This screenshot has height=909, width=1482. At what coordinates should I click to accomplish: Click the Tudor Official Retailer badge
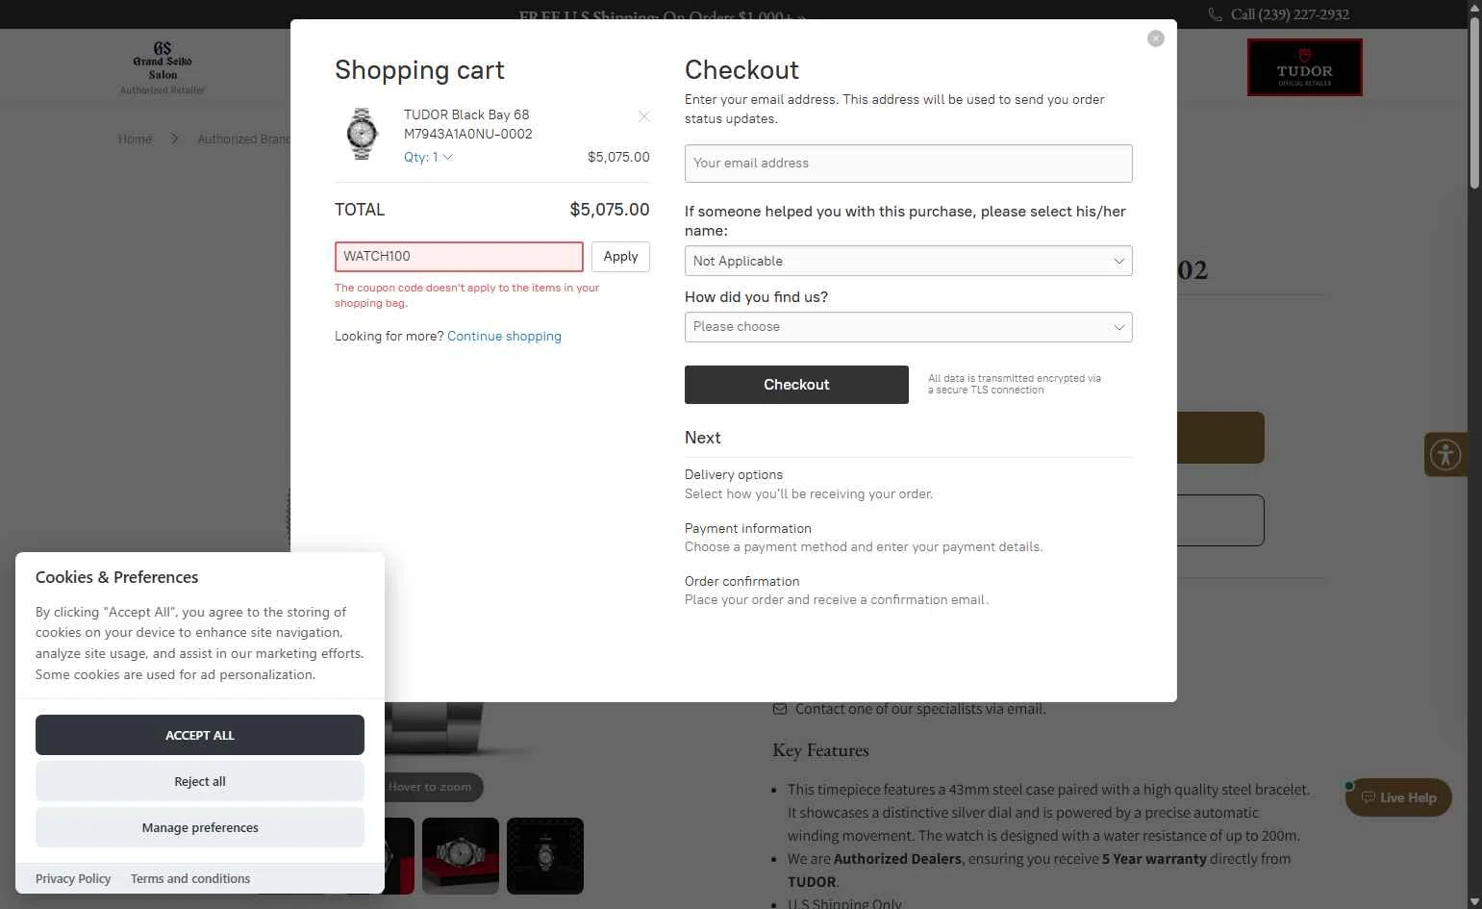[1305, 67]
